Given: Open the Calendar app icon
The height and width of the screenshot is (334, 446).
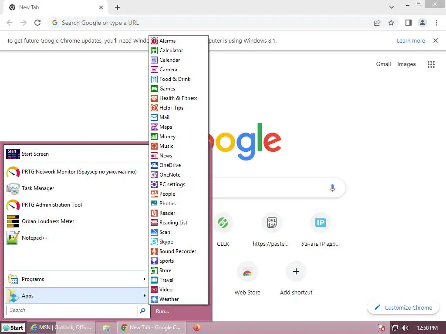Looking at the screenshot, I should coord(154,60).
